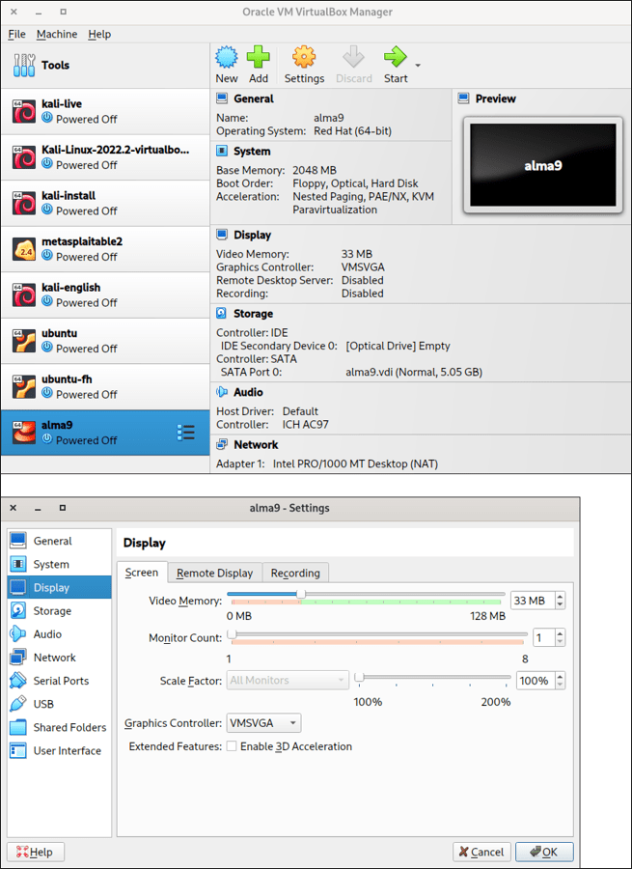Increase Scale Factor with up arrow
The image size is (632, 869).
[x=560, y=676]
